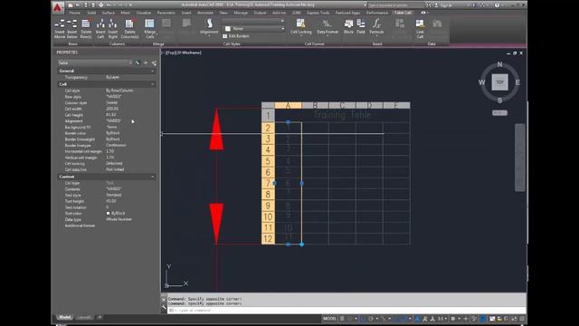The height and width of the screenshot is (326, 579).
Task: Click Data type Whole Number value
Action: 119,219
